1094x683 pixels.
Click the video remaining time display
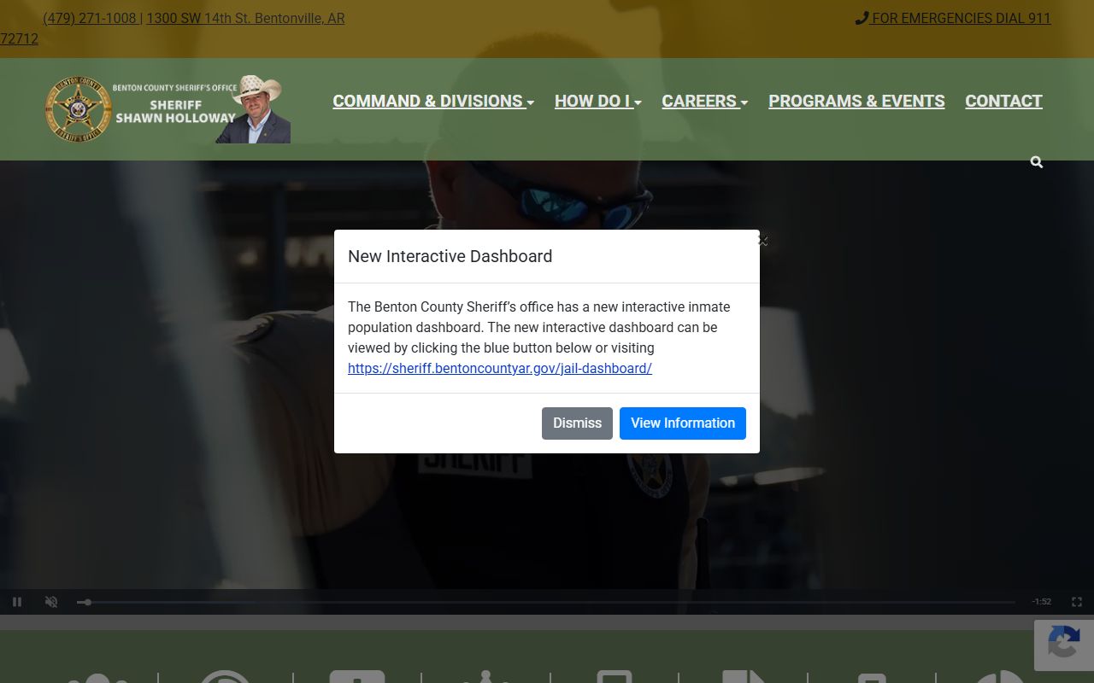click(x=1041, y=602)
